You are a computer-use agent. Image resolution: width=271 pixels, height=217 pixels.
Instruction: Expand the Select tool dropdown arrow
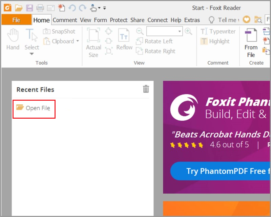pyautogui.click(x=32, y=54)
